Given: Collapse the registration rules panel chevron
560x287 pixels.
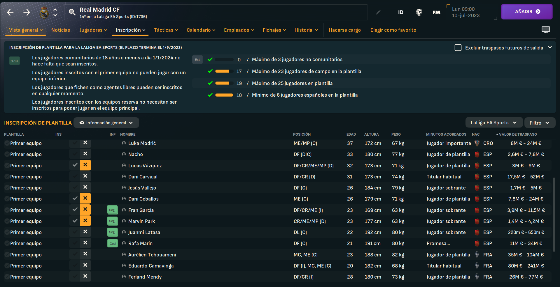Looking at the screenshot, I should [550, 47].
